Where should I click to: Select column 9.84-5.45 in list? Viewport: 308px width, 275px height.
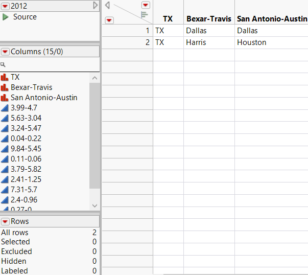[26, 149]
